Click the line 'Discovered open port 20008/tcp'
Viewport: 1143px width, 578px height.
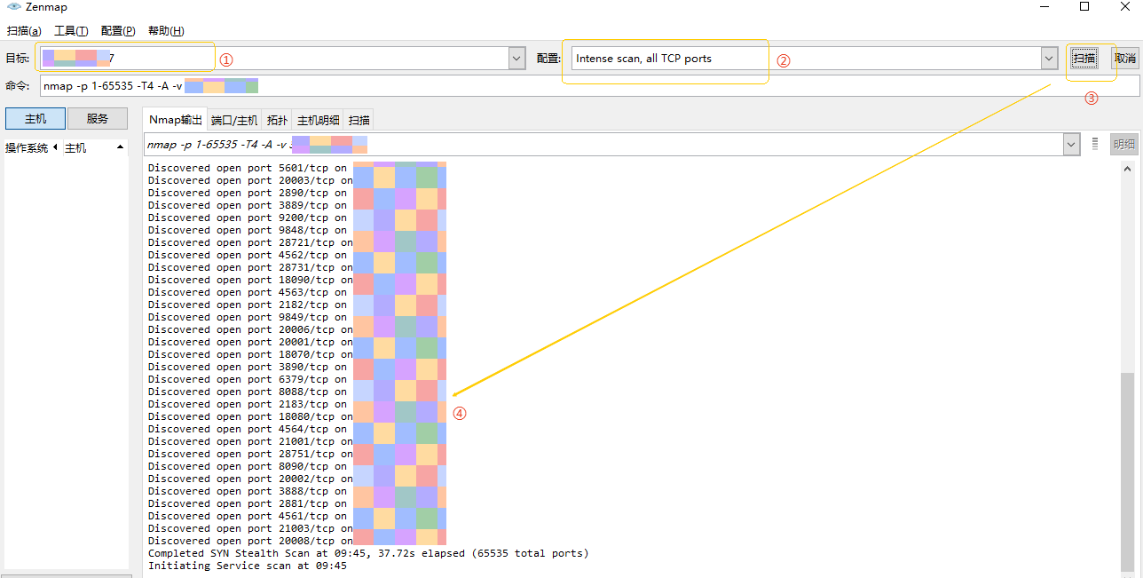[250, 541]
